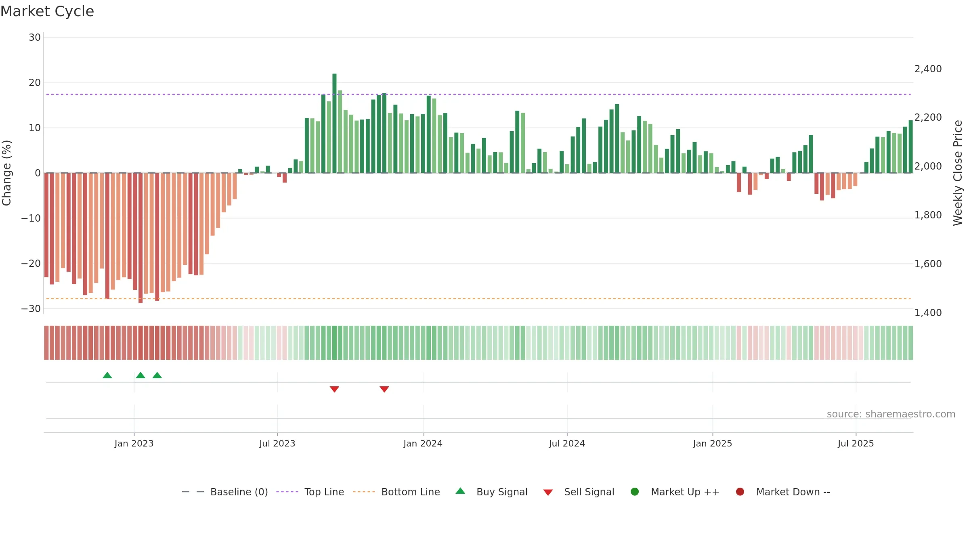Image resolution: width=969 pixels, height=545 pixels.
Task: Select the first red sell signal marker
Action: pyautogui.click(x=334, y=389)
